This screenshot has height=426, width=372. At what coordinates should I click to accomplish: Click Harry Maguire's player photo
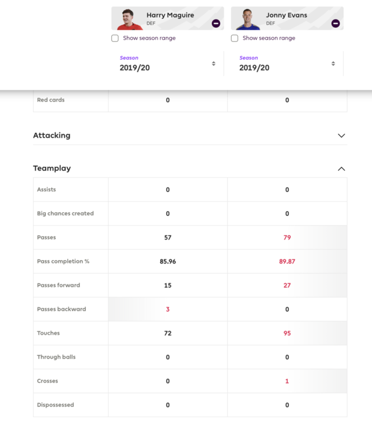[x=129, y=19]
